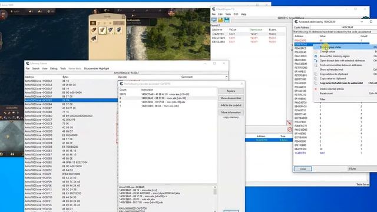Select the highlighted timber item in game panel
Viewport: 377px width, 212px height.
(102, 30)
